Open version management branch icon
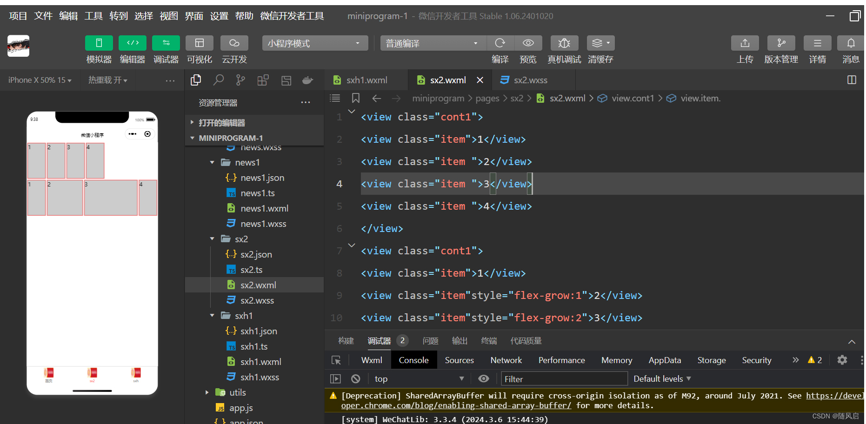Screen dimensions: 866x424 coord(781,43)
